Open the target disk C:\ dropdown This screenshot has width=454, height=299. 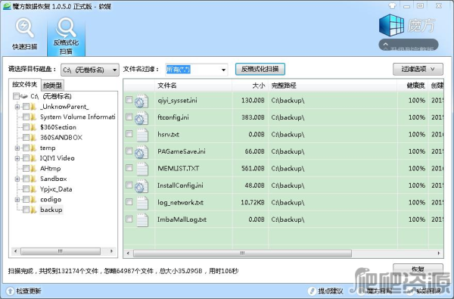point(90,70)
